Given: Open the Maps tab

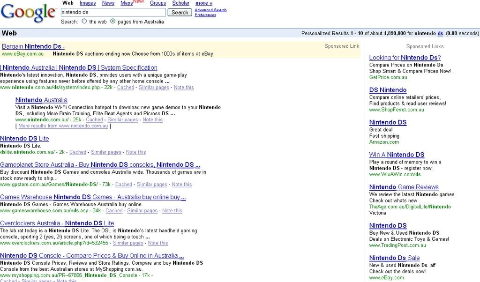Looking at the screenshot, I should click(127, 3).
